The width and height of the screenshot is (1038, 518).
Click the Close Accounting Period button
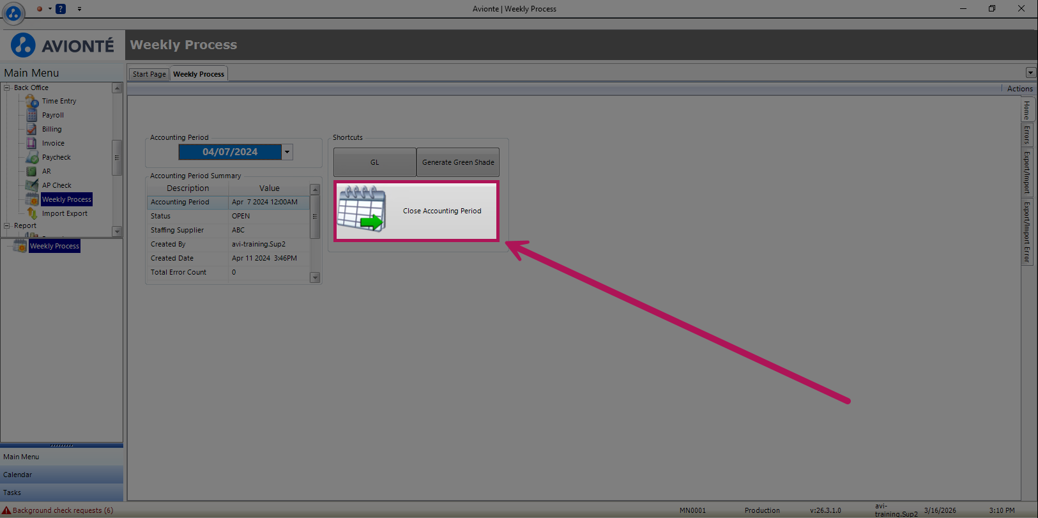pos(416,211)
